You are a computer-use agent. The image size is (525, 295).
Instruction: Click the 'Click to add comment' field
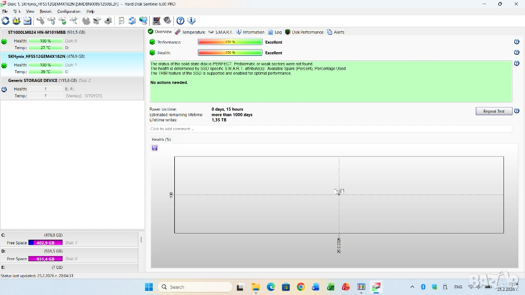tap(331, 129)
